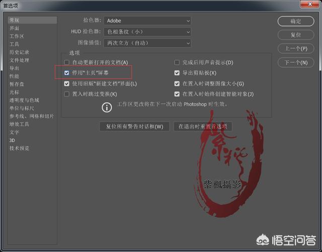Click the 复位 button
The width and height of the screenshot is (322, 252).
click(x=296, y=35)
